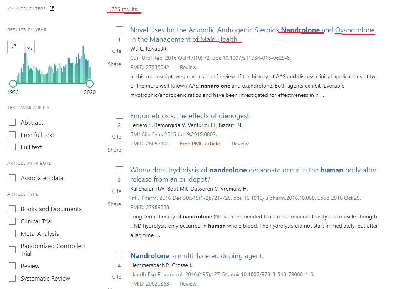
Task: Open the Endometriosis dienogest article title
Action: (x=190, y=116)
